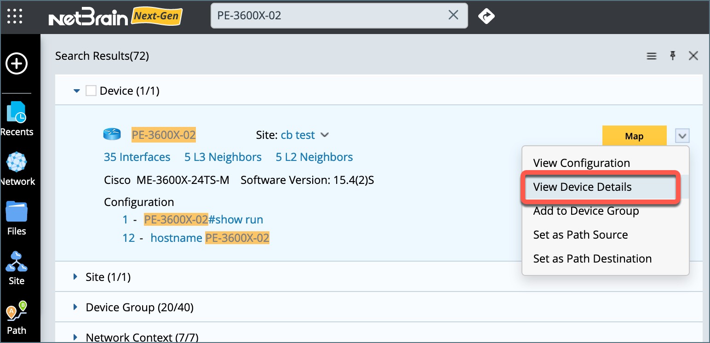Click the yellow Map button

[x=634, y=136]
